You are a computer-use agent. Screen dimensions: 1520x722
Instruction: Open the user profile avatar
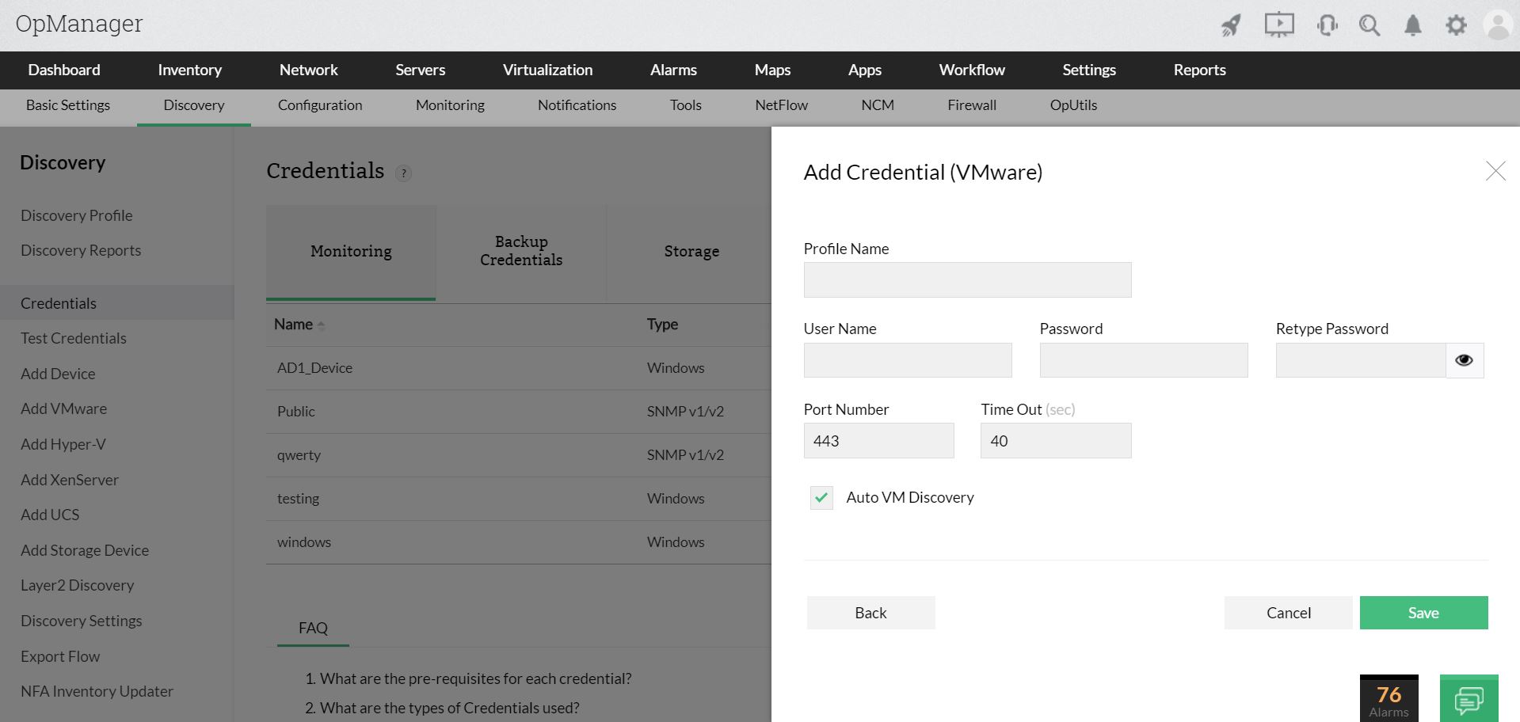1498,25
